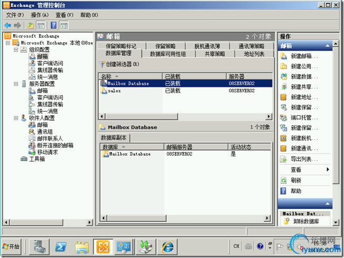344x258 pixels.
Task: Open 断开连接的邮箱 node
Action: [x=55, y=145]
